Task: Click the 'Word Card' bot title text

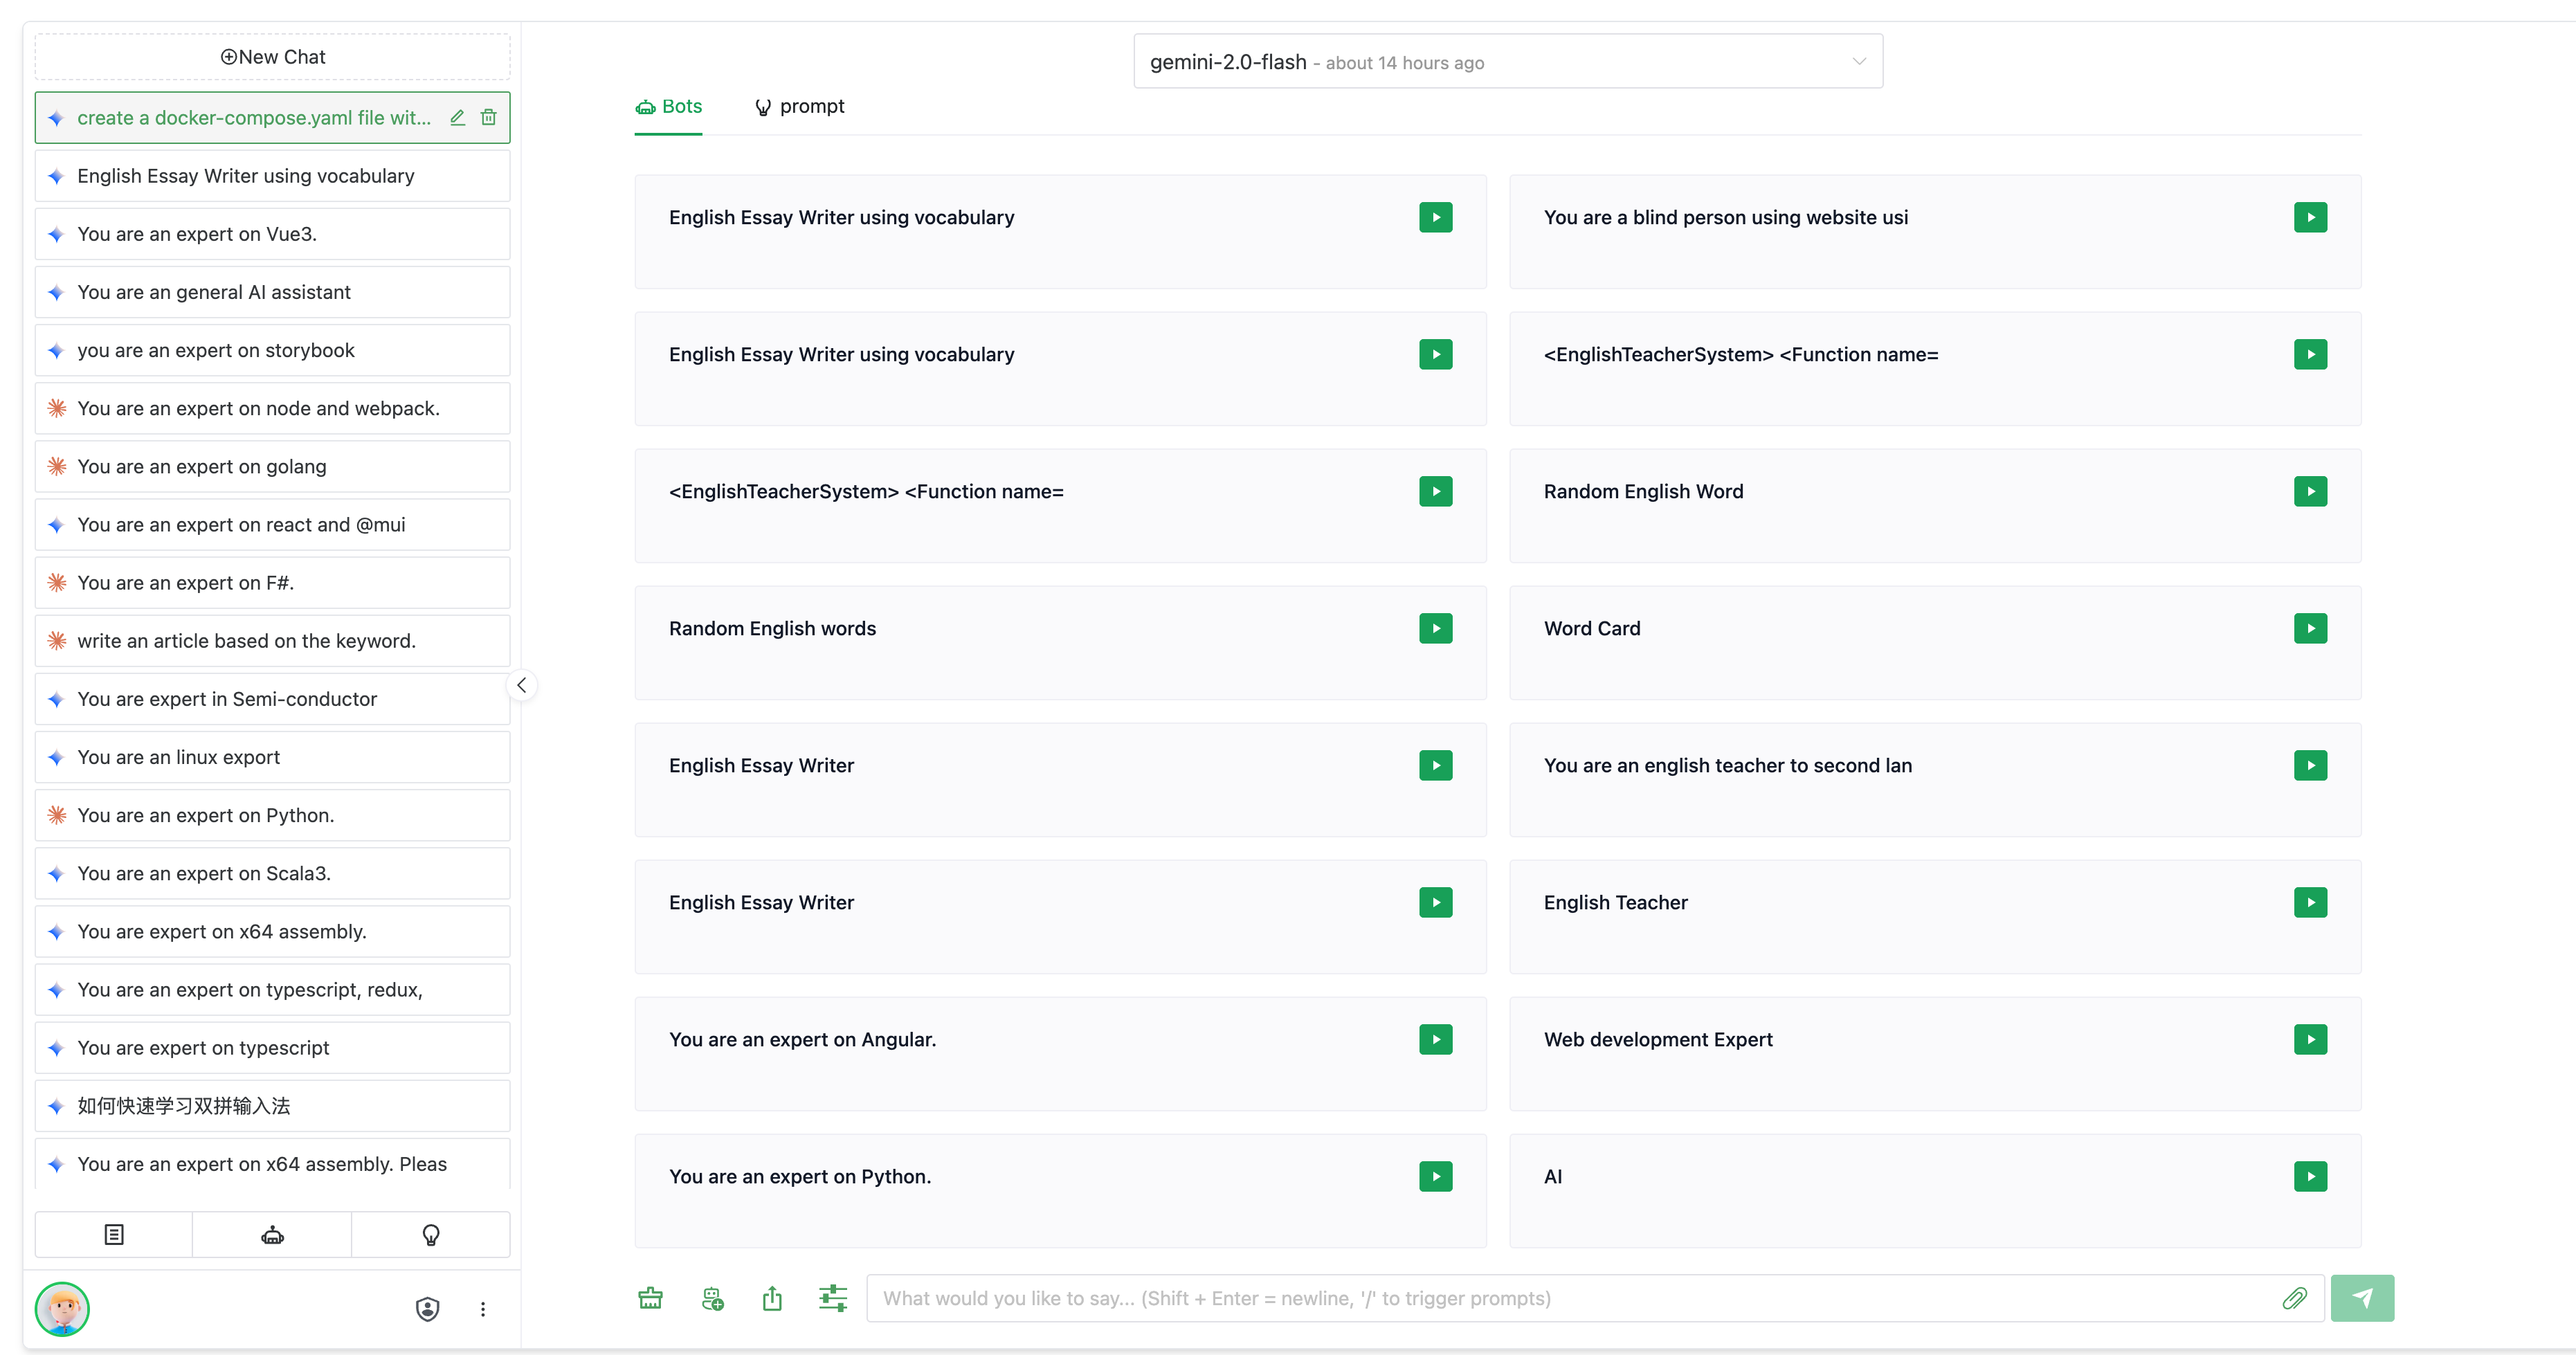Action: click(1592, 628)
